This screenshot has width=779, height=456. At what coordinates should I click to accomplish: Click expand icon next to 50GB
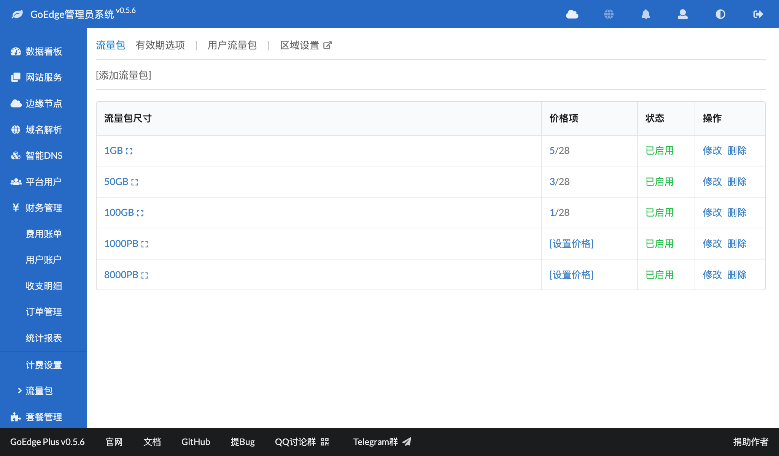(x=135, y=182)
